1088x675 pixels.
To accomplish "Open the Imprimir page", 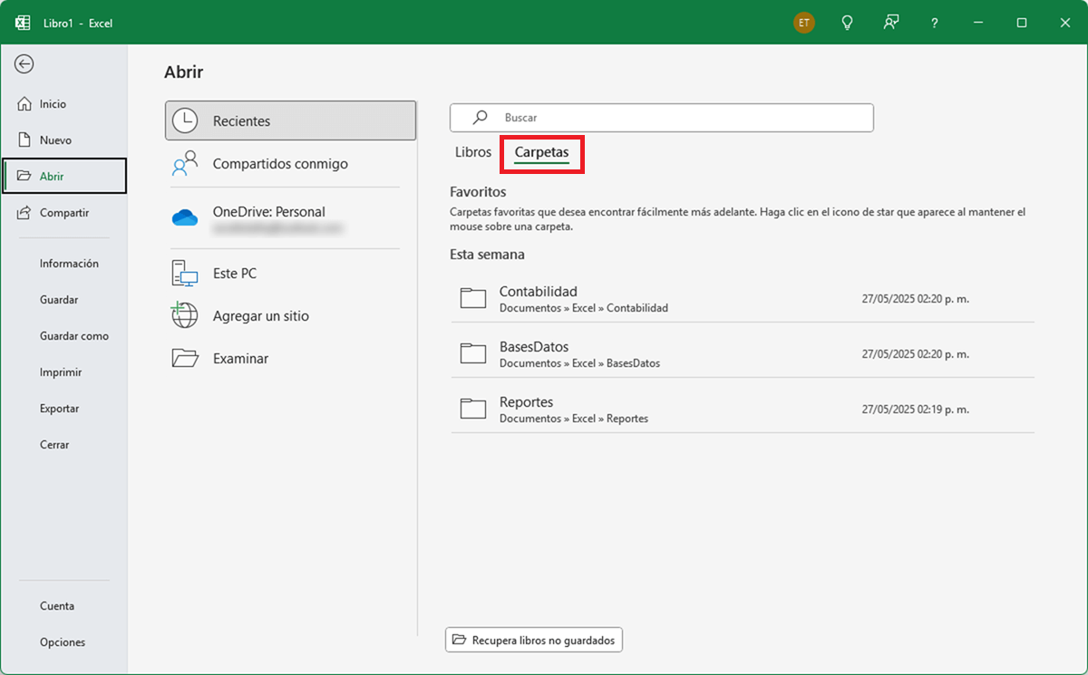I will coord(61,372).
